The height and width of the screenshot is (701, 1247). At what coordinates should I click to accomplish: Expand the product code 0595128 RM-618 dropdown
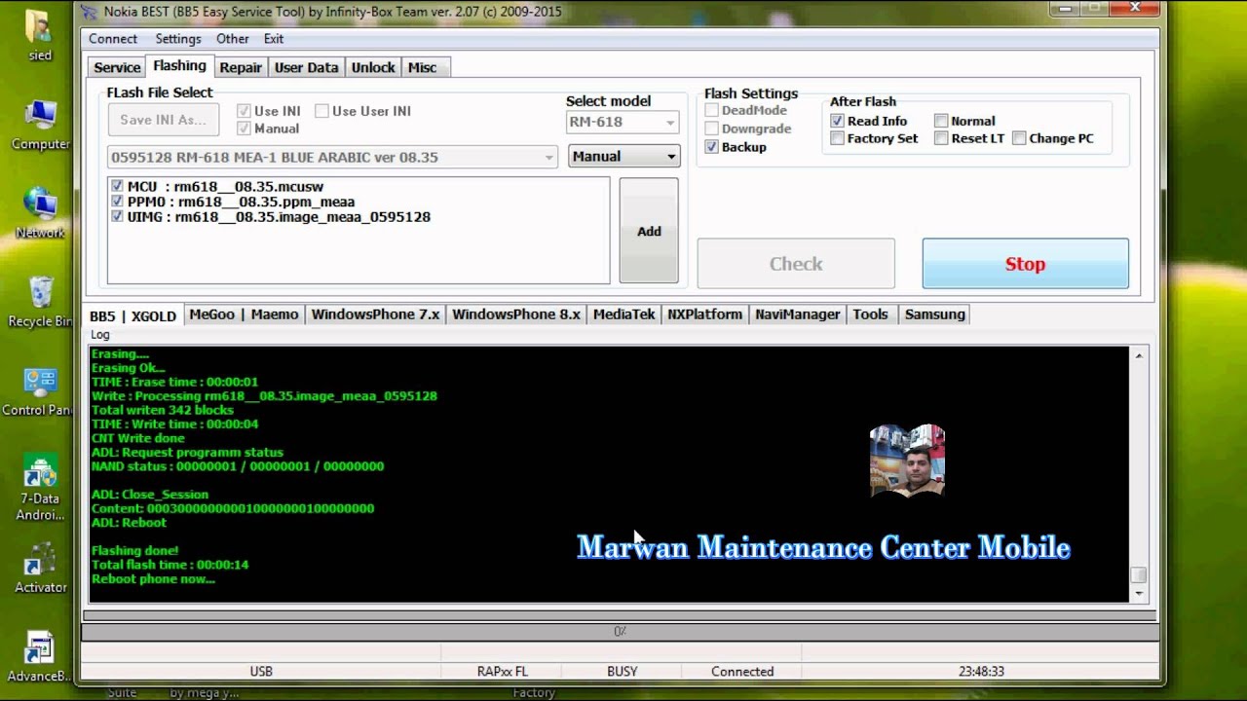click(x=332, y=157)
